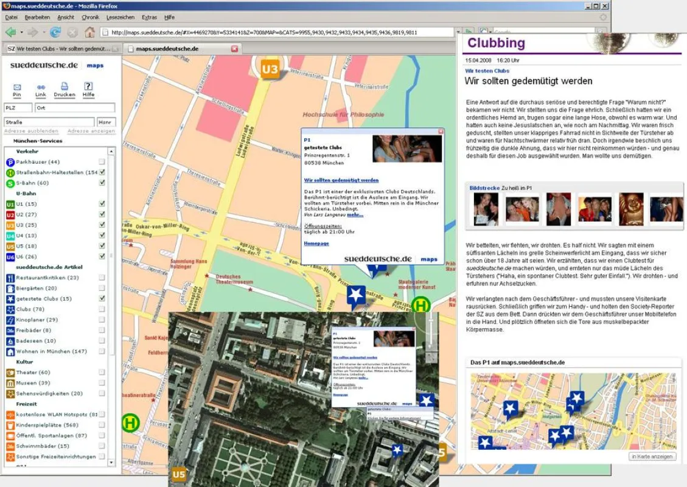687x487 pixels.
Task: Click the Stop loading icon
Action: pos(72,32)
